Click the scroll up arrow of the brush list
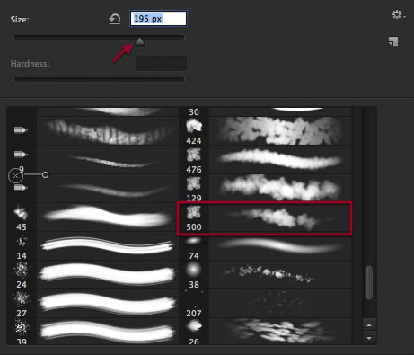The width and height of the screenshot is (414, 355). pos(369,325)
